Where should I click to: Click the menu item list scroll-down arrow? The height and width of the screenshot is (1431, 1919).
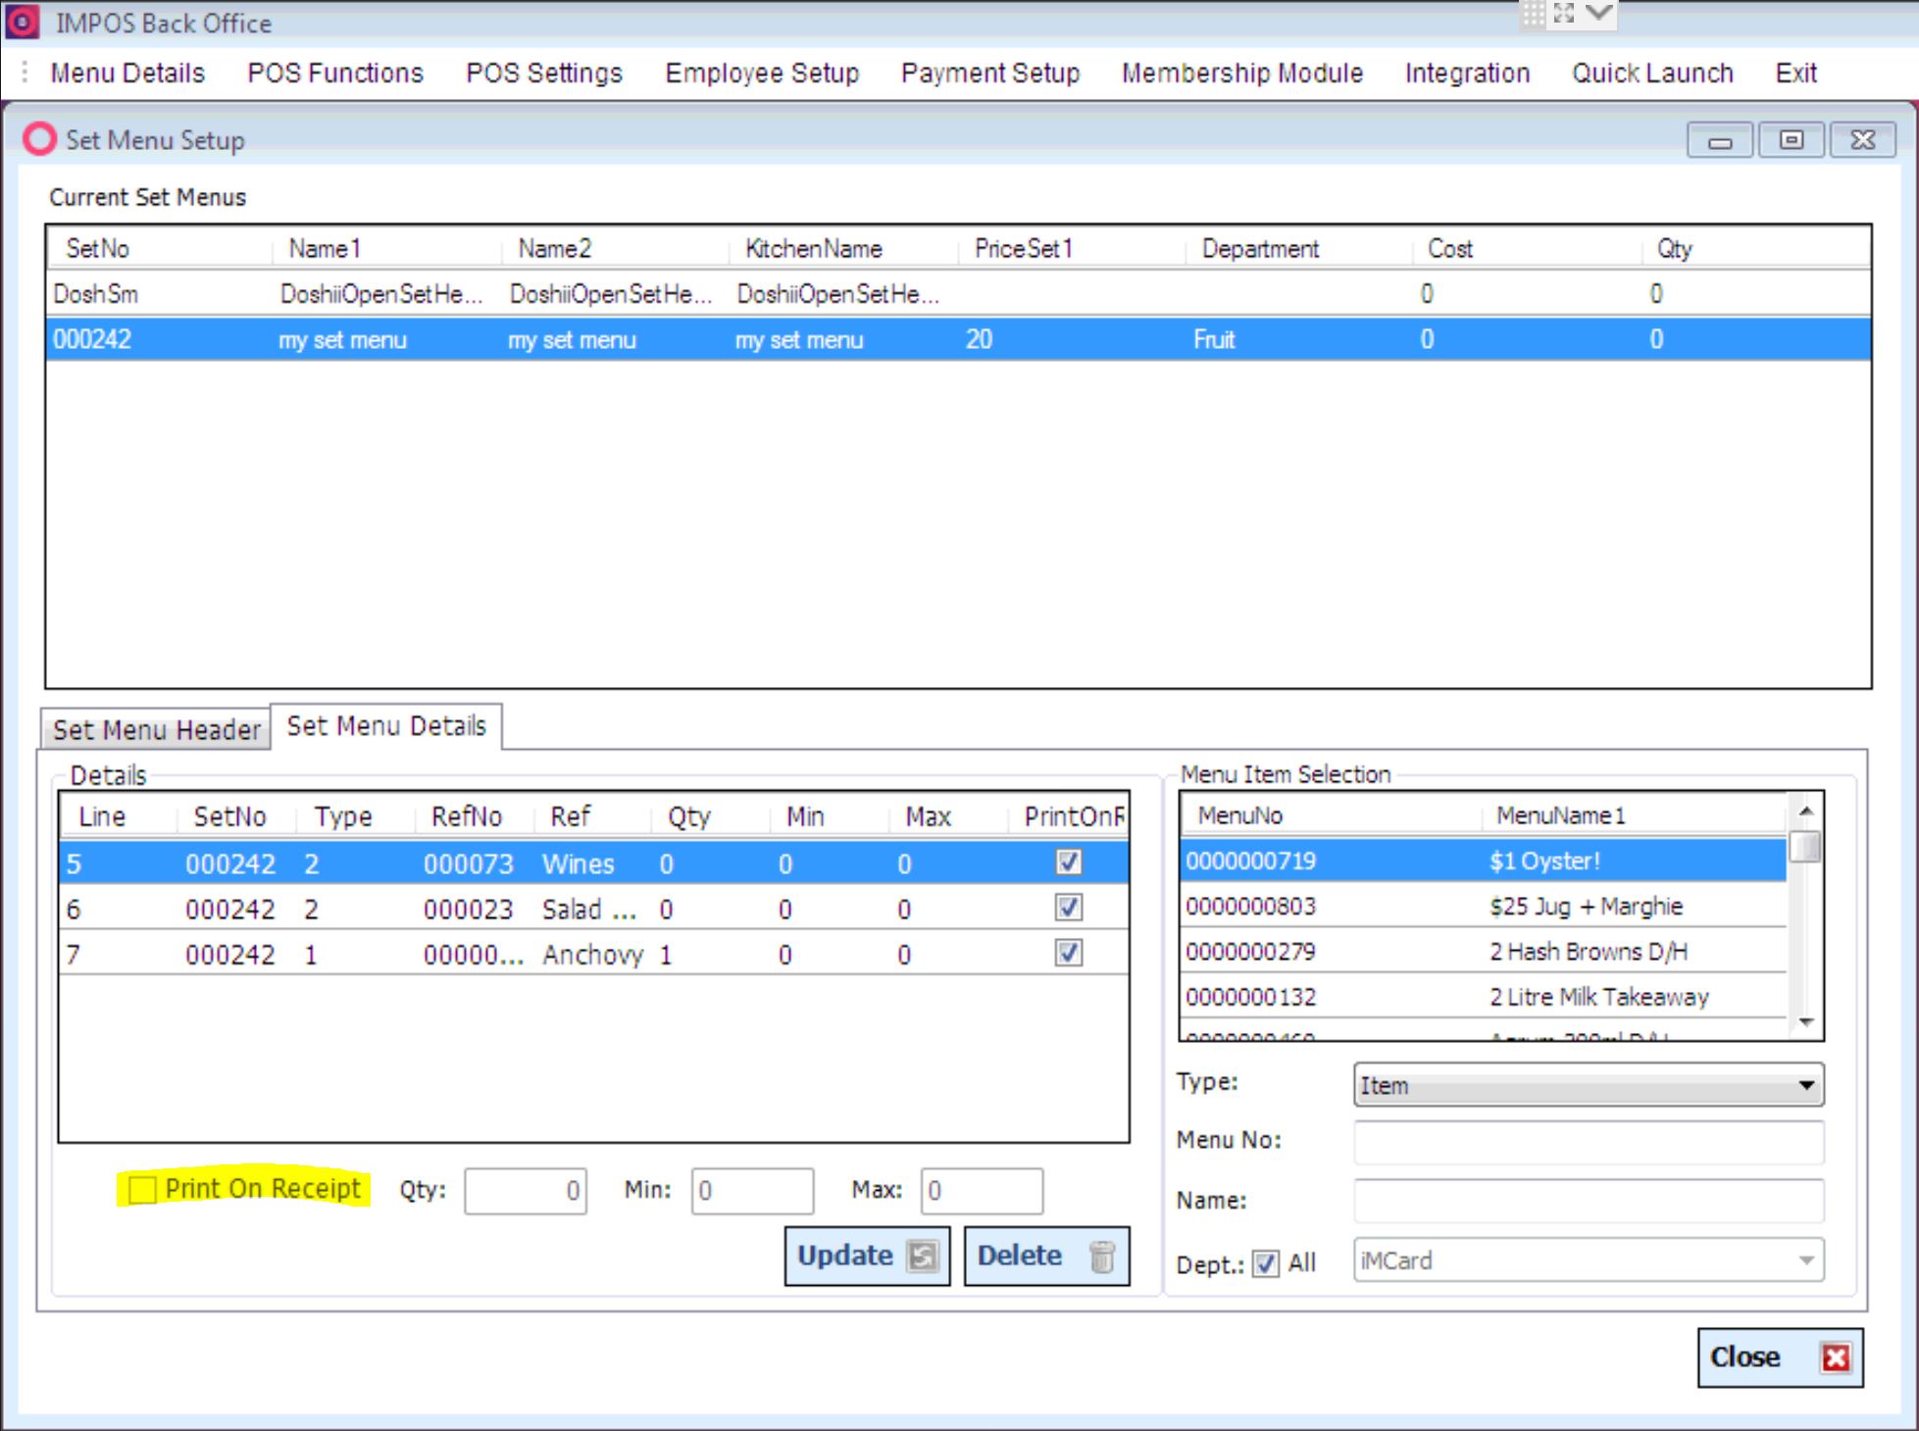(1805, 1022)
